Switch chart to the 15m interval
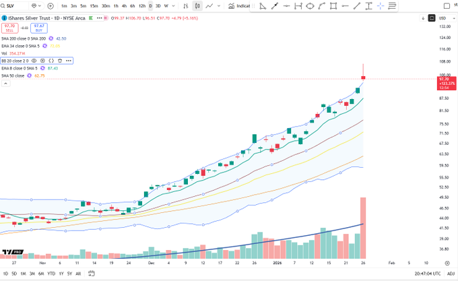 point(94,6)
